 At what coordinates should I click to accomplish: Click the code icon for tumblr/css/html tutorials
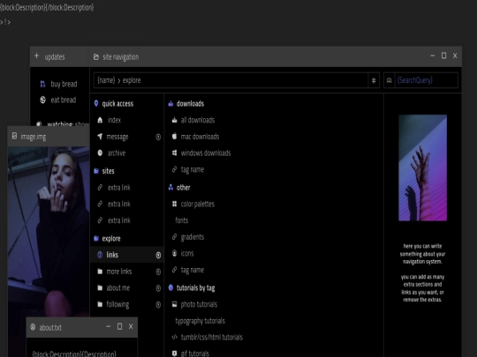click(174, 337)
